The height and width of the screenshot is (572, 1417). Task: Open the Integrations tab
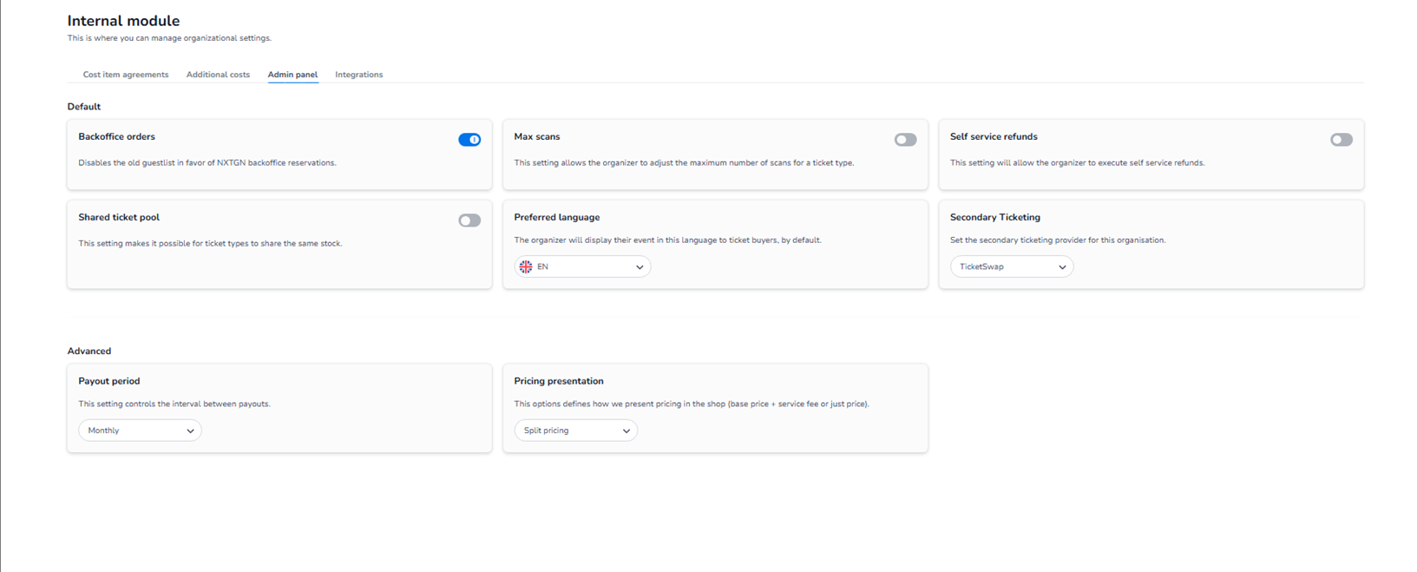358,75
